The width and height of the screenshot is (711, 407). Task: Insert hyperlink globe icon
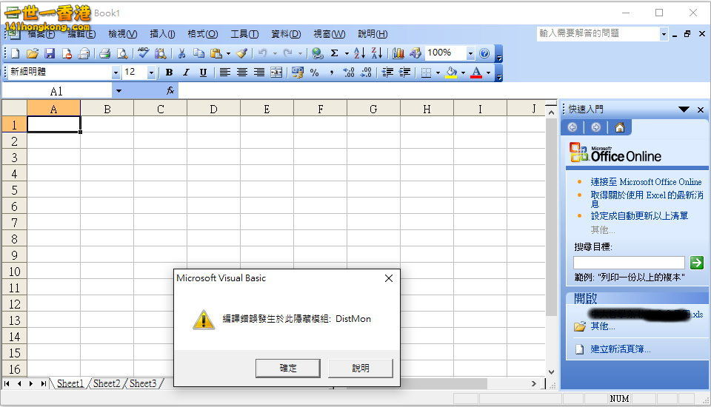tap(318, 53)
